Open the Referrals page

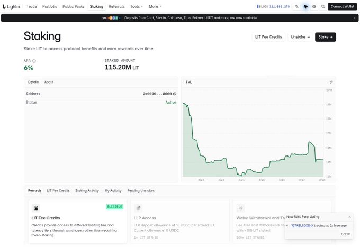pyautogui.click(x=116, y=7)
